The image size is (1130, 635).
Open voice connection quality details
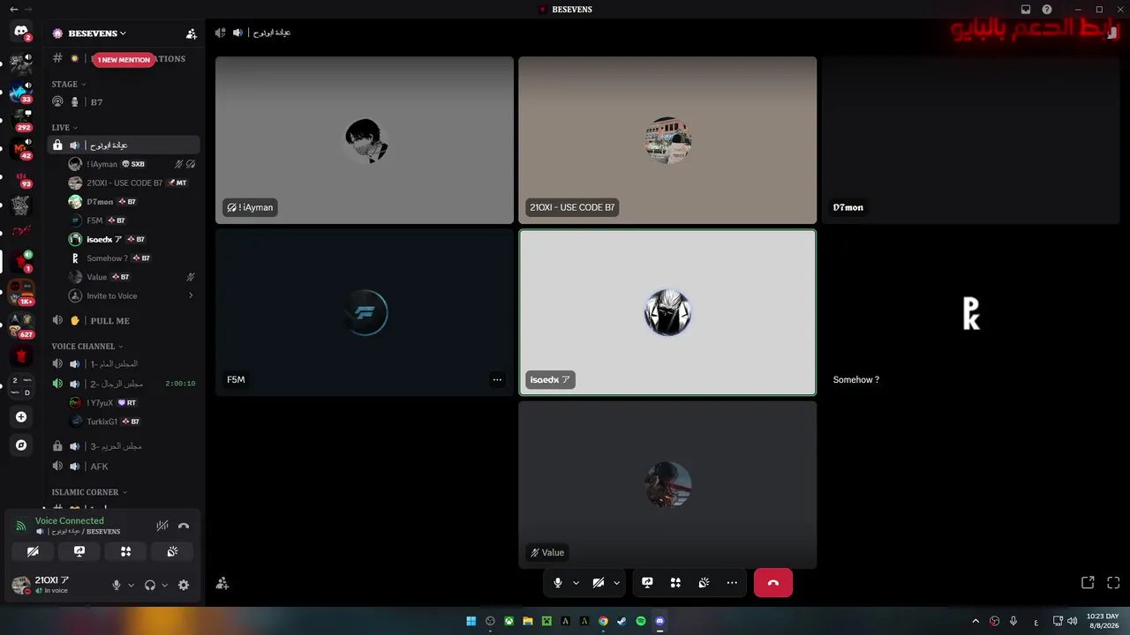[x=21, y=526]
